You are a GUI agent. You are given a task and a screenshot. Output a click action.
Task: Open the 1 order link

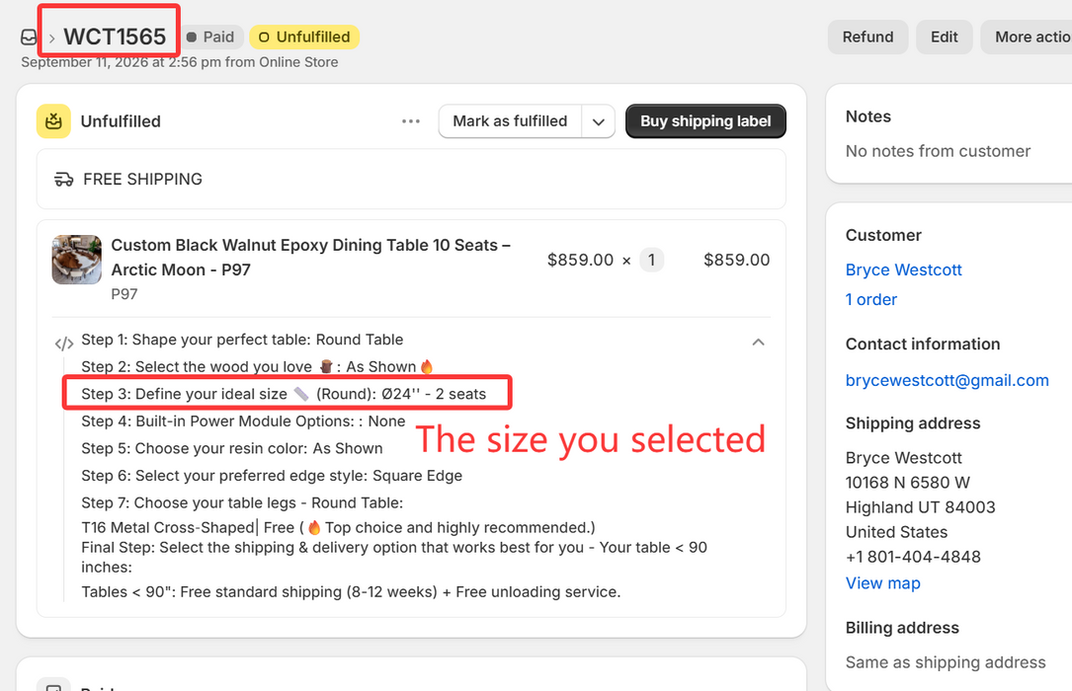point(871,300)
